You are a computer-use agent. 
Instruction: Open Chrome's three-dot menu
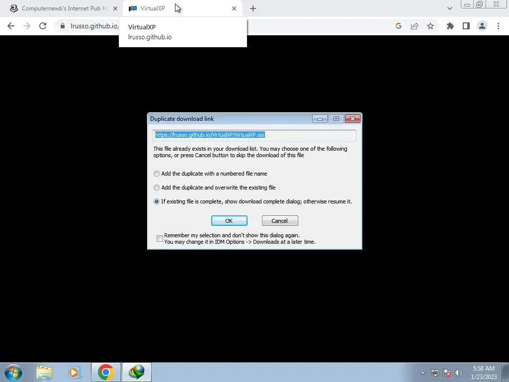click(x=498, y=26)
